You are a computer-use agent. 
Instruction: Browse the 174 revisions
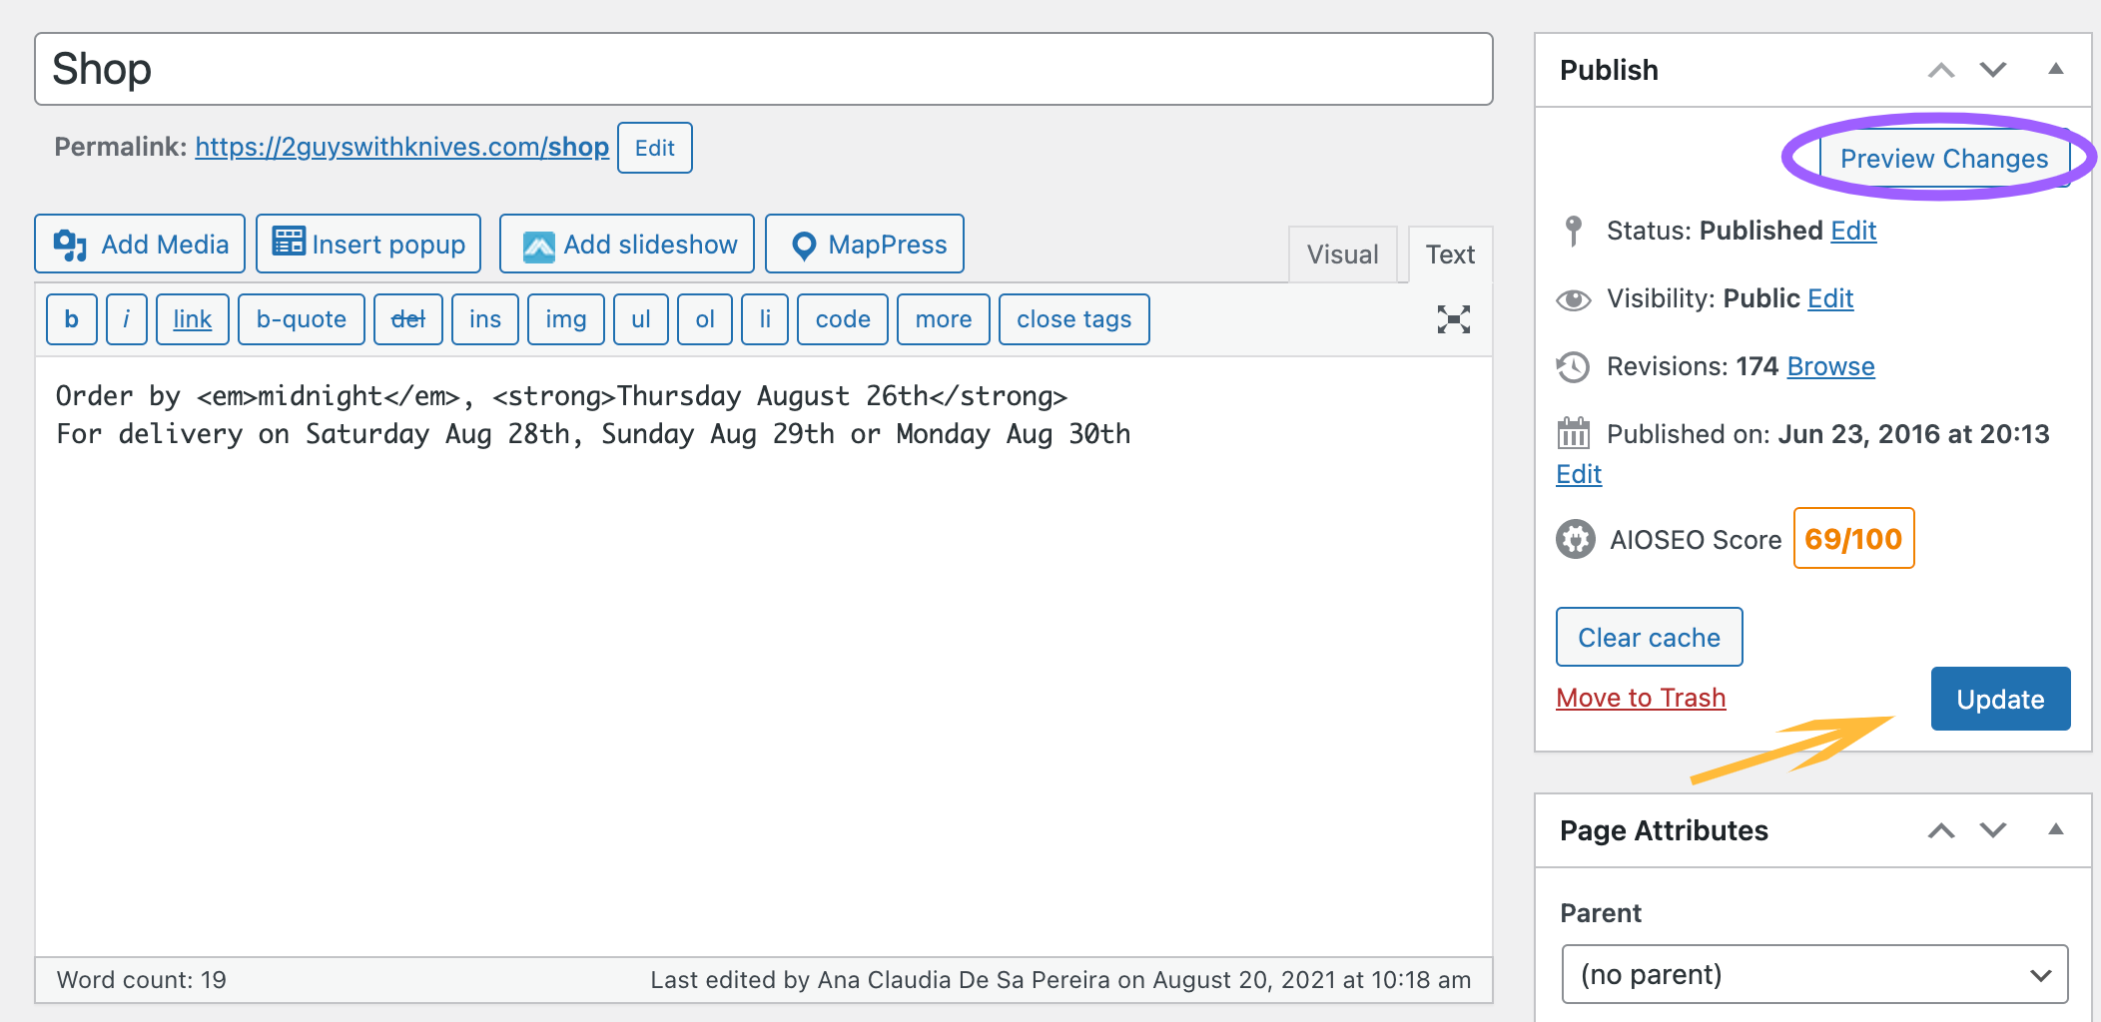[x=1830, y=366]
